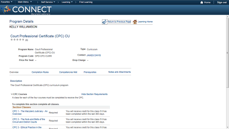Collapse the CPC Courses section triangle
The image size is (229, 129).
click(12, 94)
